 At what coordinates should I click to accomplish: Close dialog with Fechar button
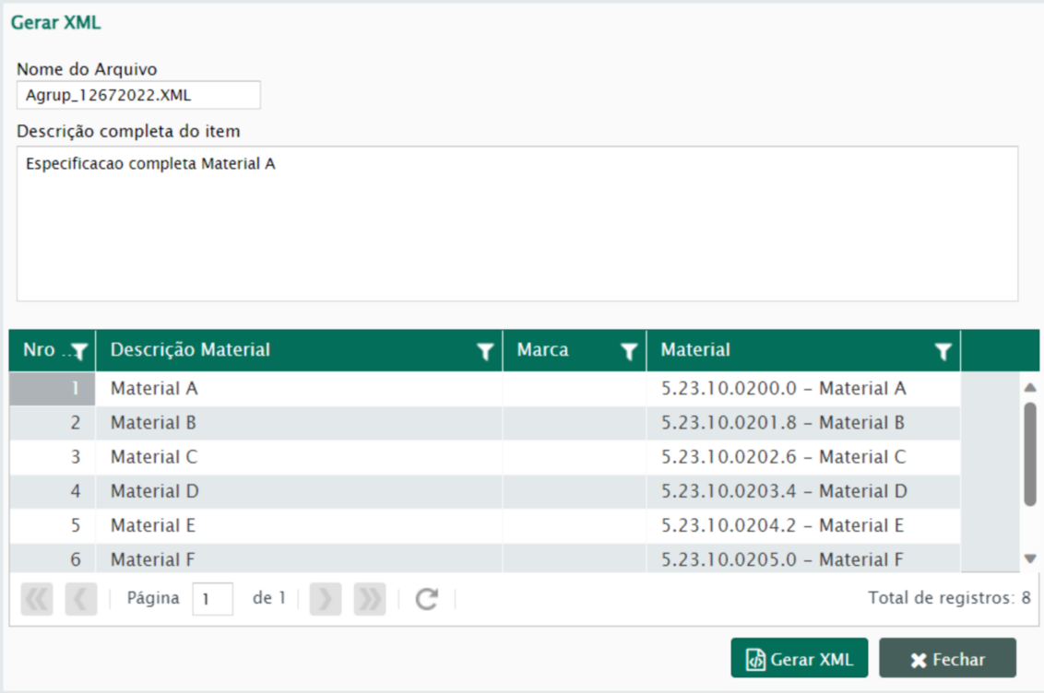pos(947,659)
